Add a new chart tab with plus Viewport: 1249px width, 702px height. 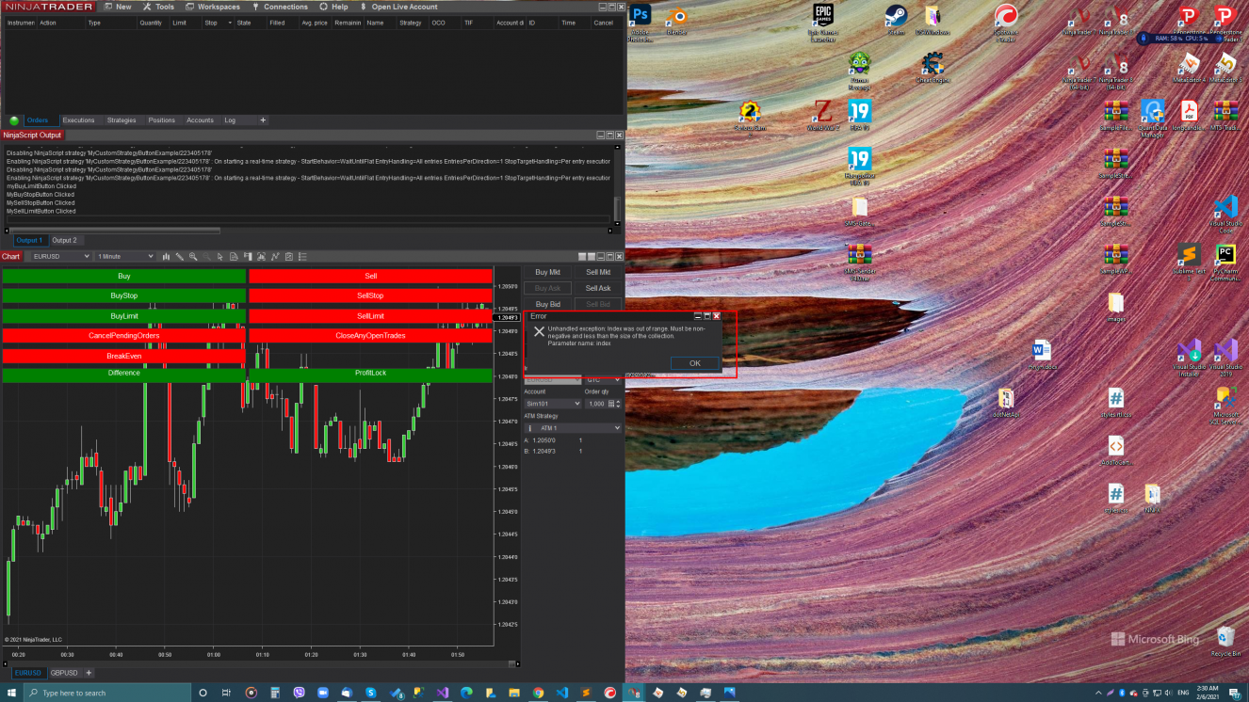[89, 673]
